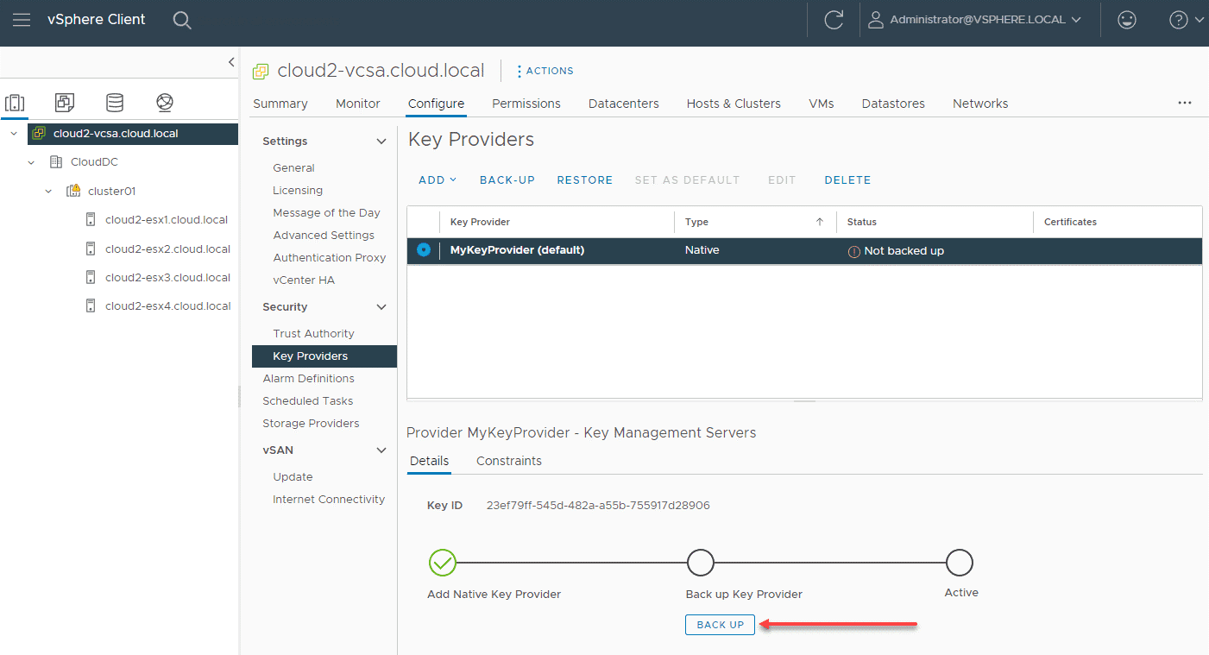
Task: Open the Administrator user account dropdown
Action: pos(975,20)
